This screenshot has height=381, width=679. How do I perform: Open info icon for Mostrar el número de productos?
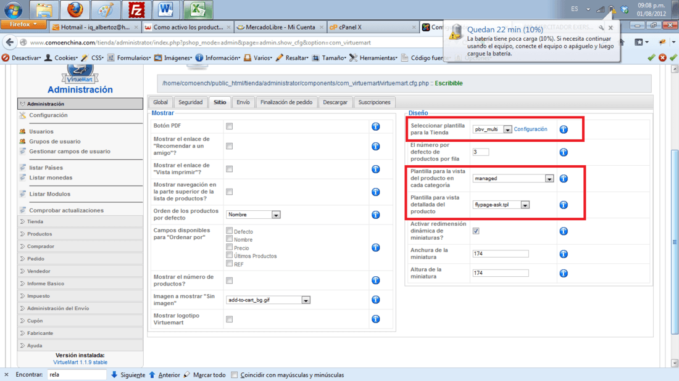pos(375,281)
